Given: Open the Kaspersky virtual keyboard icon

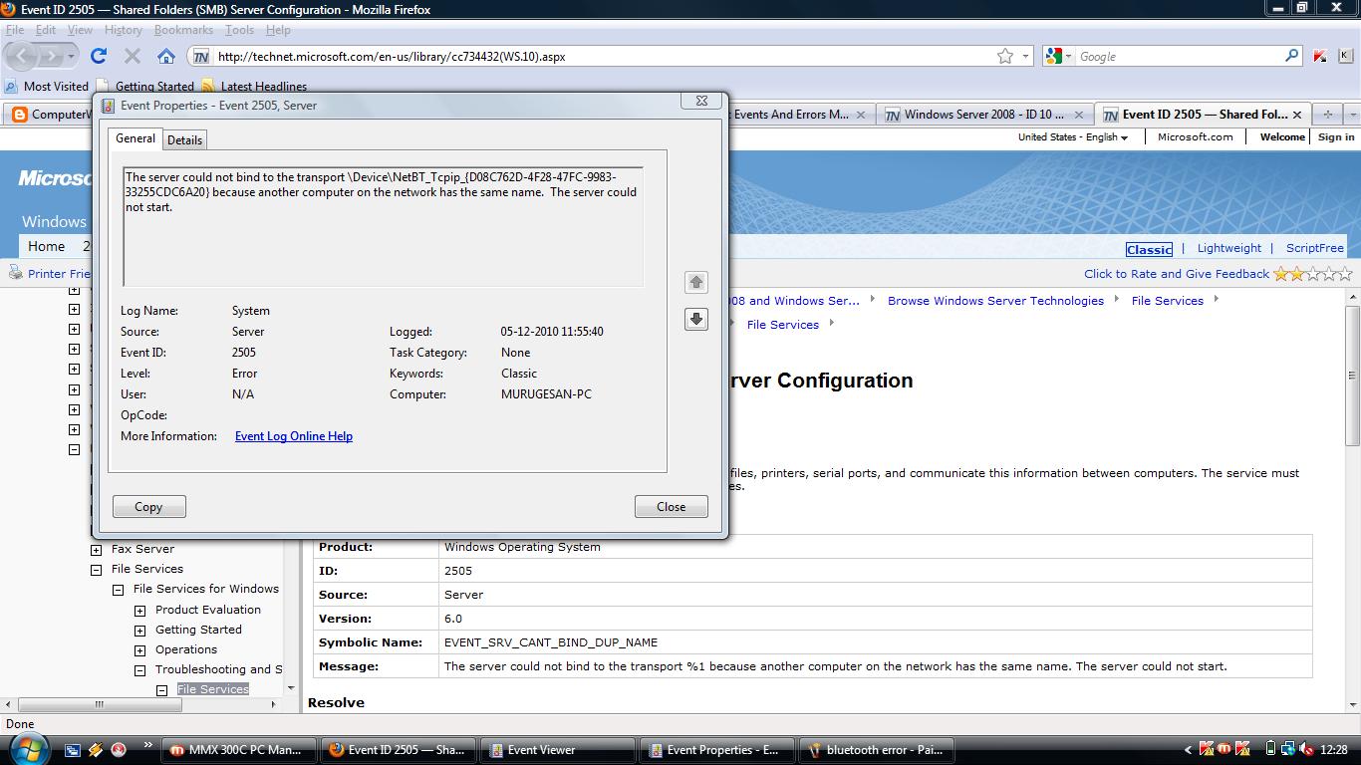Looking at the screenshot, I should pyautogui.click(x=1348, y=56).
